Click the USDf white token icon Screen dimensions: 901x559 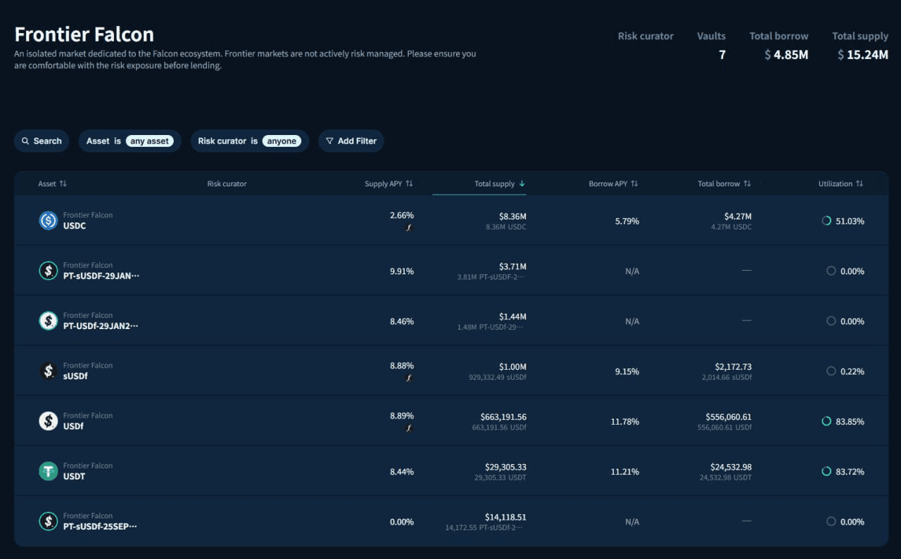48,421
